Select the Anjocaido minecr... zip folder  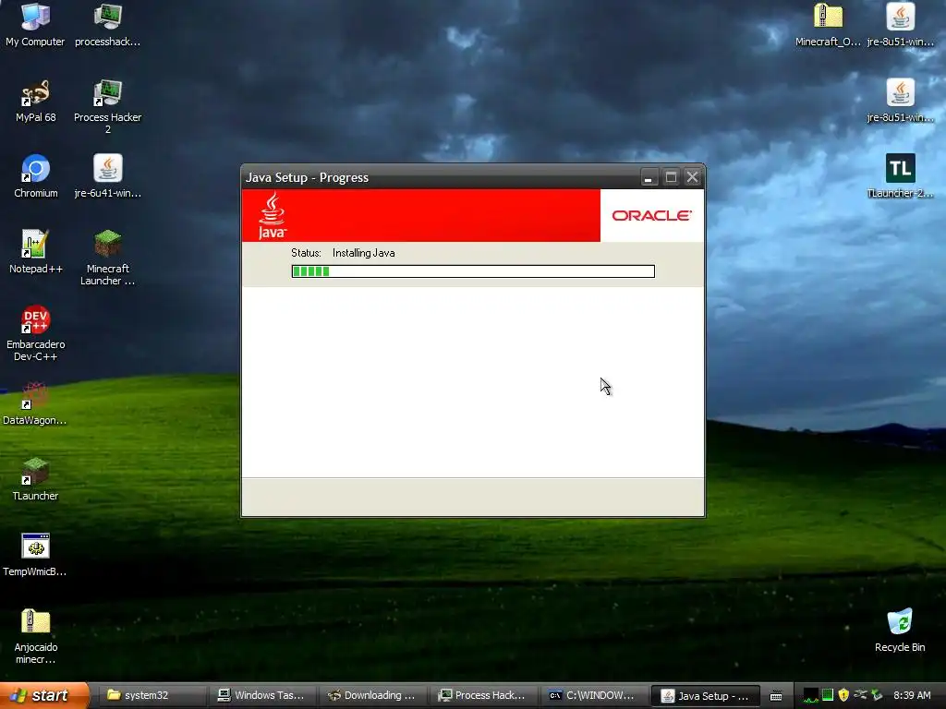coord(36,636)
